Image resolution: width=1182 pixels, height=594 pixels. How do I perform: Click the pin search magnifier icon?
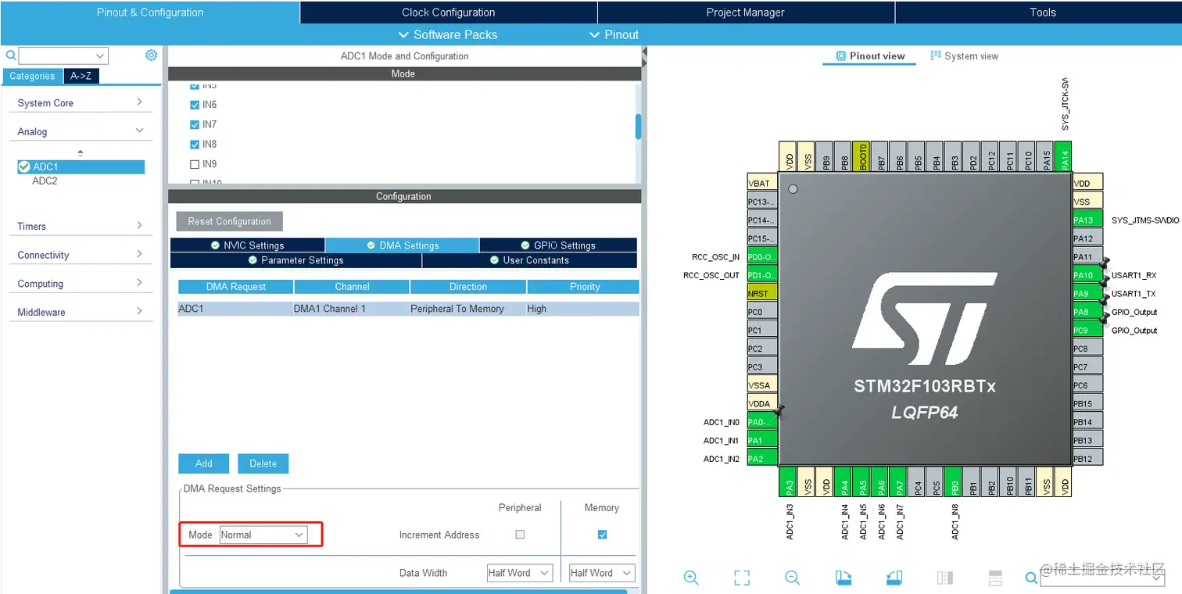[1032, 578]
